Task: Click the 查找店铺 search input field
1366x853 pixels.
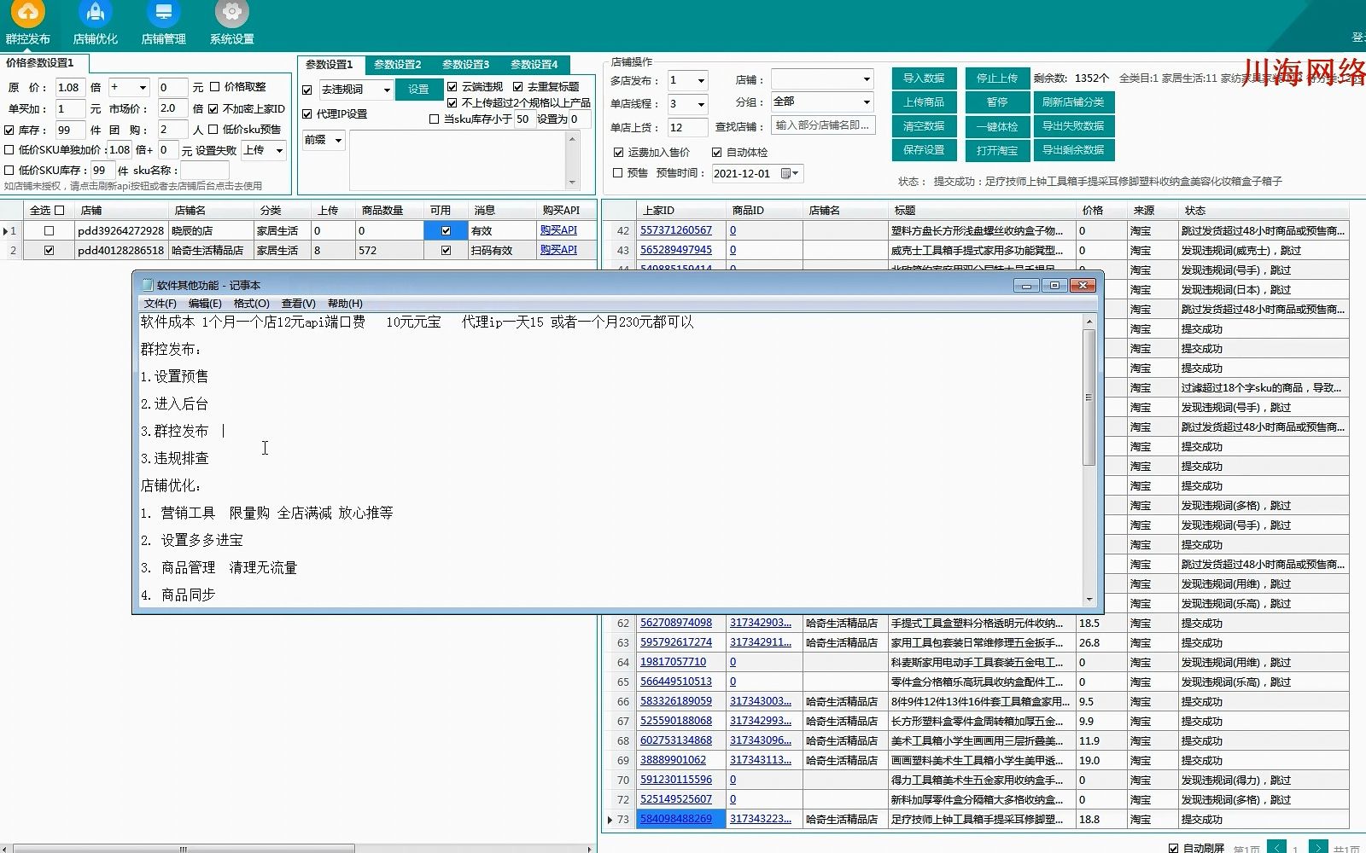Action: (822, 125)
